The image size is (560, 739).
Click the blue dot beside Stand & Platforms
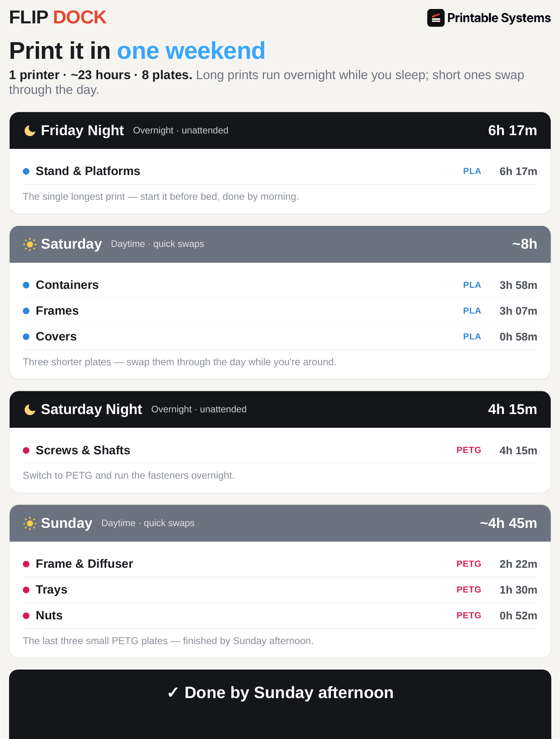[x=26, y=171]
